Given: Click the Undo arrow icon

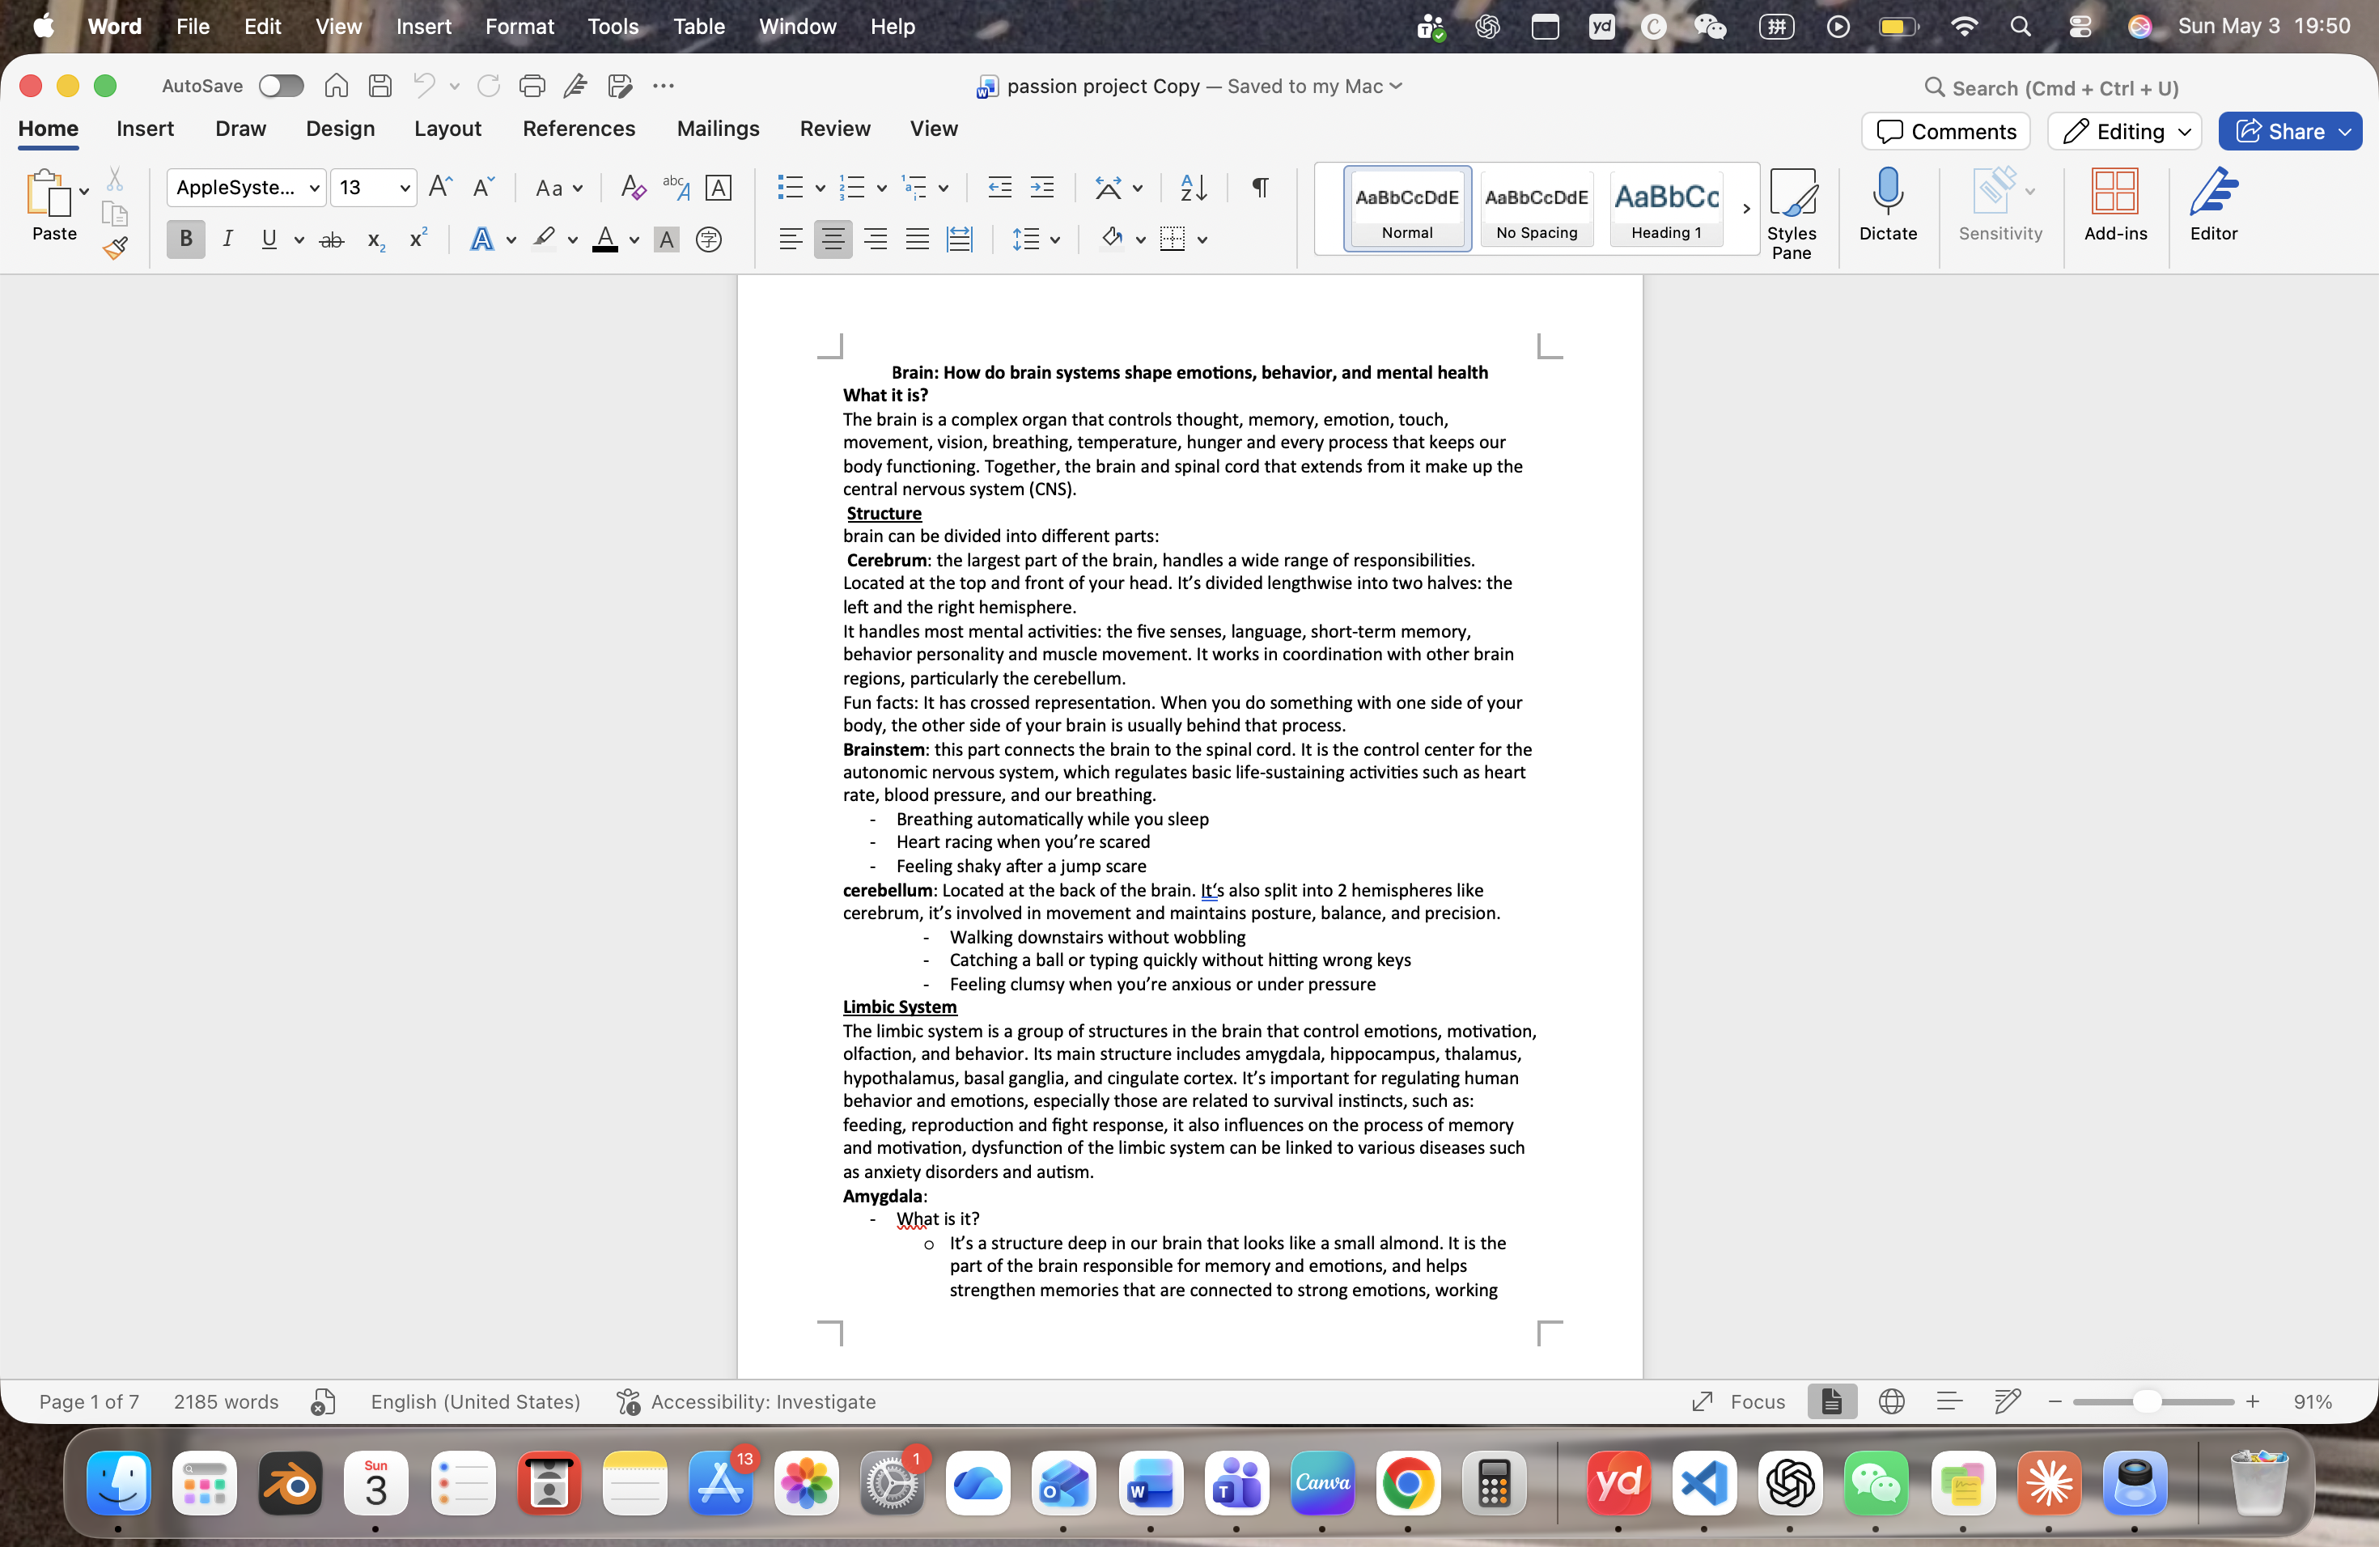Looking at the screenshot, I should coord(424,86).
